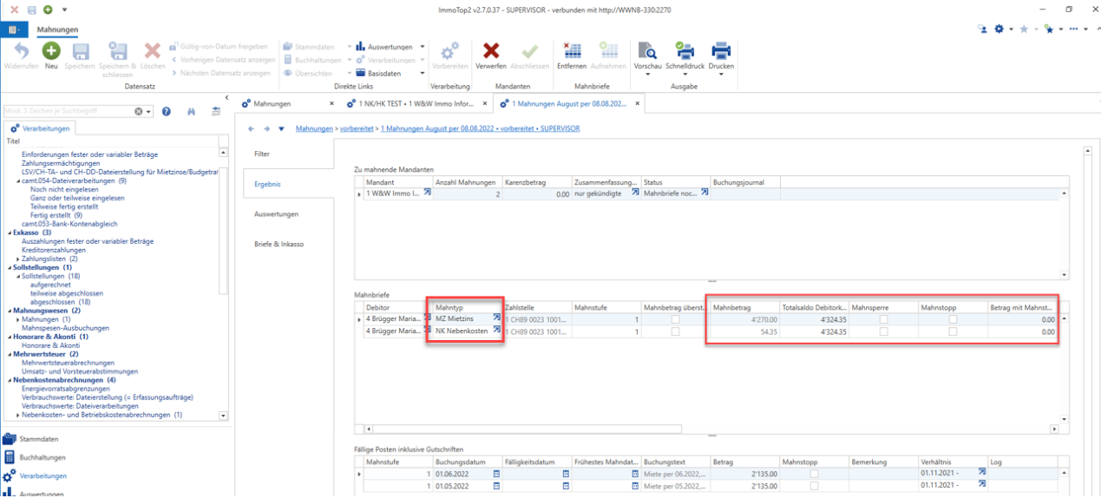The height and width of the screenshot is (498, 1101).
Task: Click the search term input field
Action: 68,112
